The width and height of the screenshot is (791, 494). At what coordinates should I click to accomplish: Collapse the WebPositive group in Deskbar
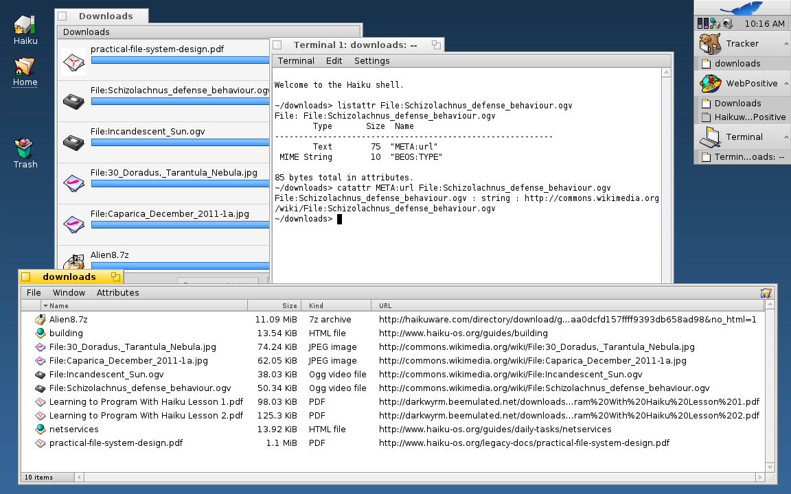[x=785, y=84]
